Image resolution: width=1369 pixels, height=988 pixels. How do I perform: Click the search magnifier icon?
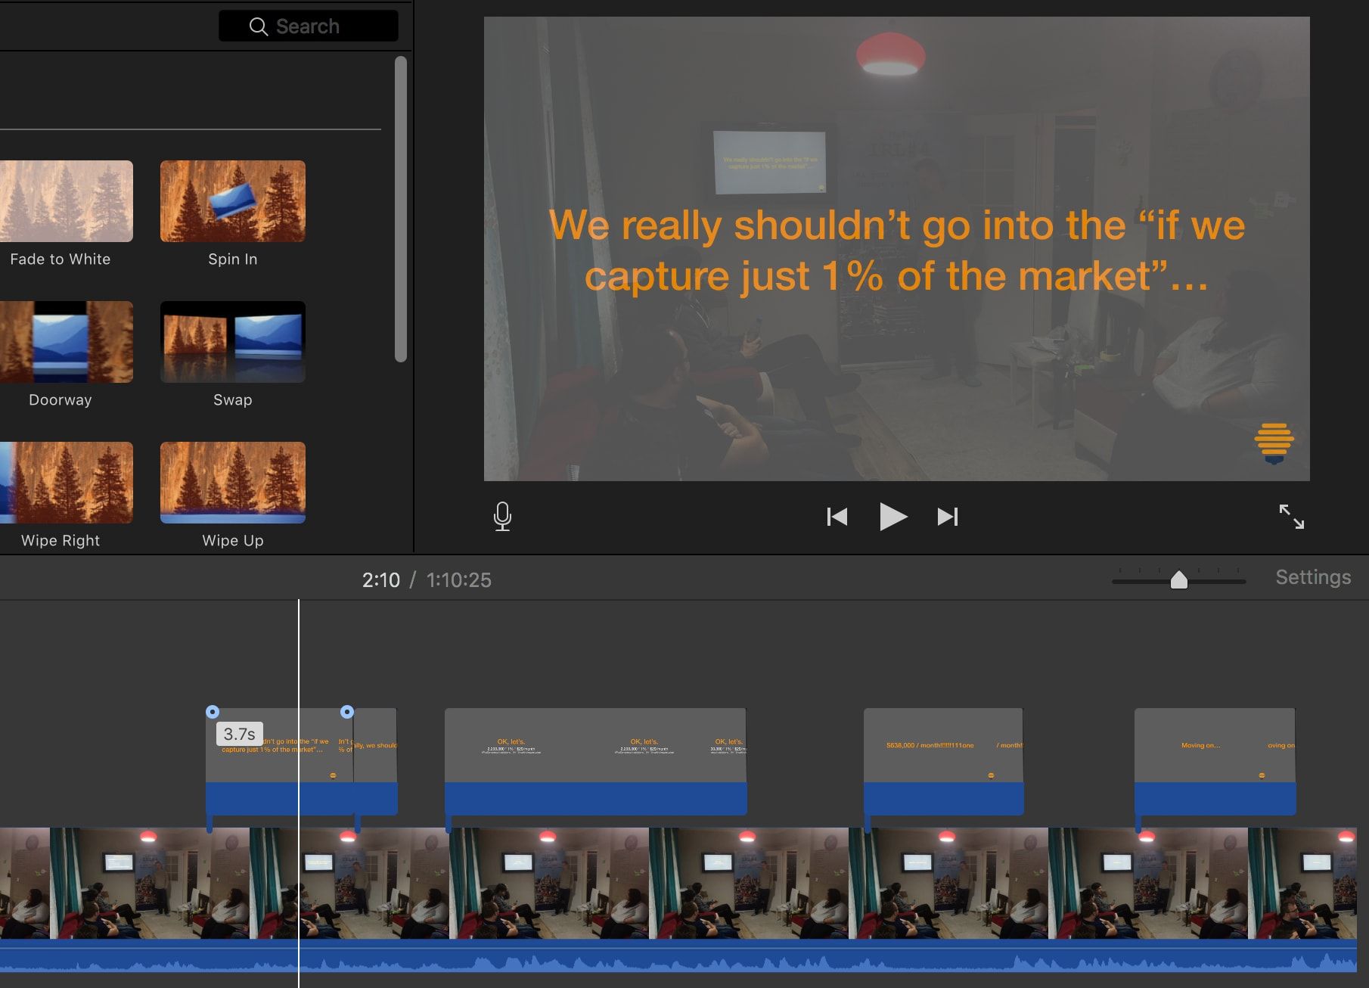point(258,26)
